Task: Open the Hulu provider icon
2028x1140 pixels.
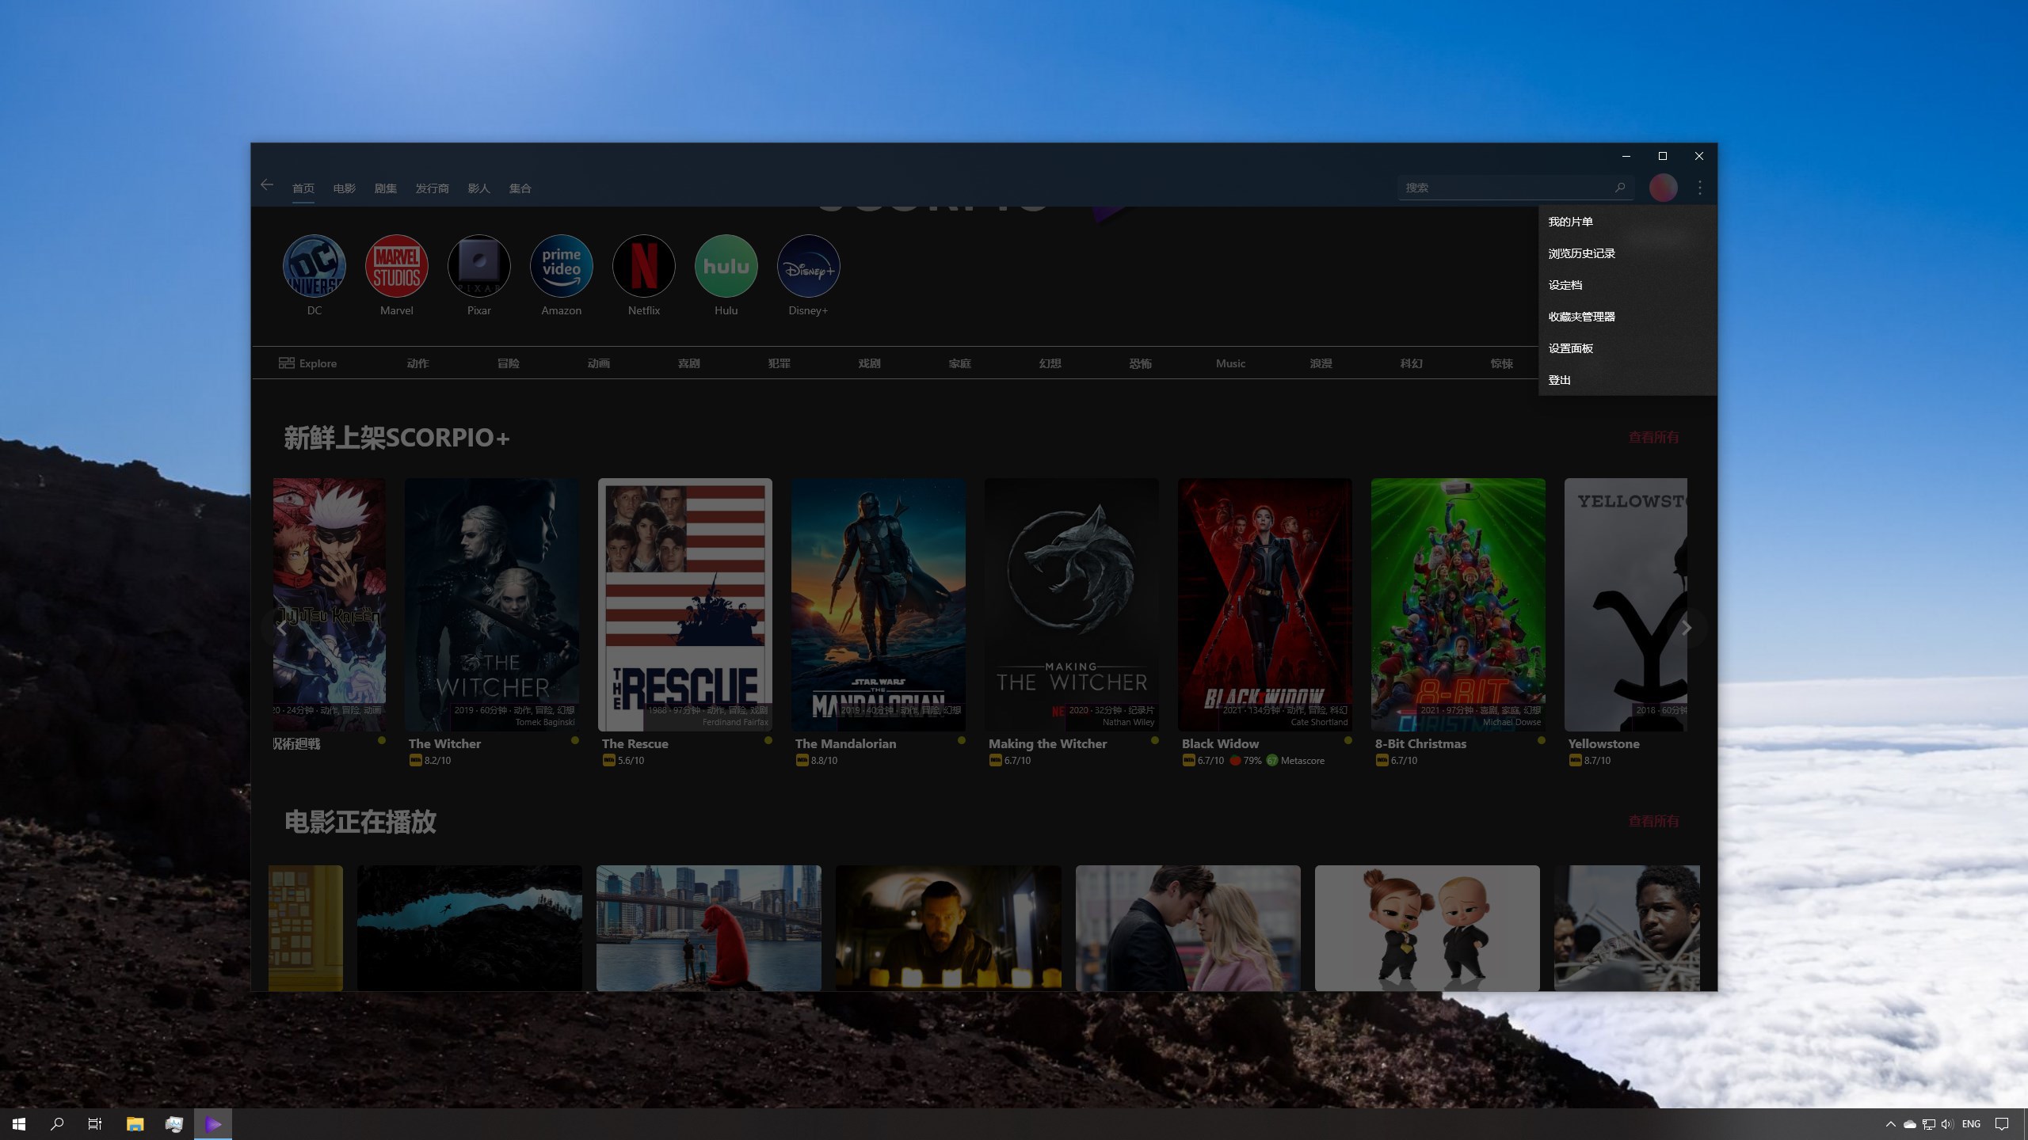Action: point(726,266)
